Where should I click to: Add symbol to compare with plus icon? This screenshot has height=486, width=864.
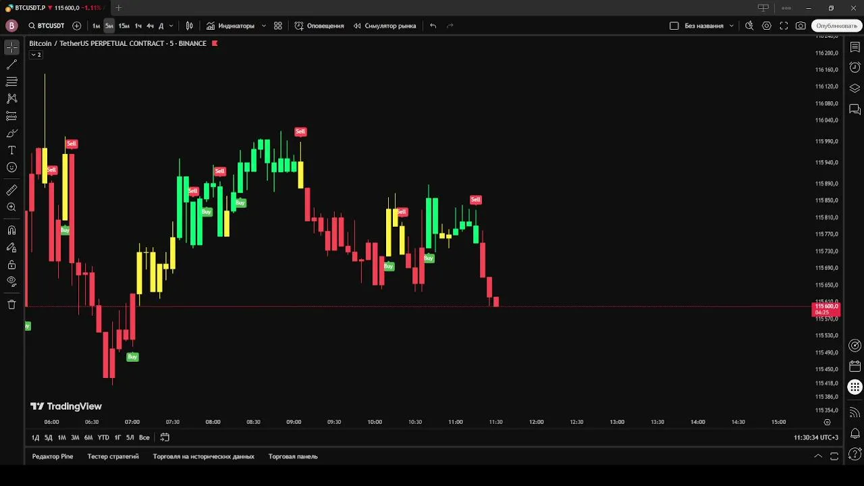tap(76, 26)
